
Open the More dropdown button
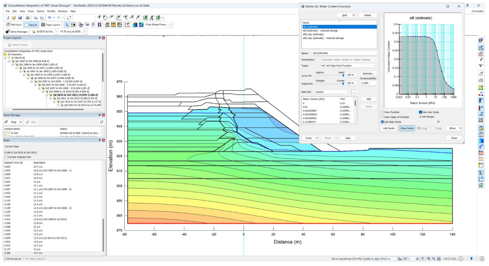click(454, 128)
